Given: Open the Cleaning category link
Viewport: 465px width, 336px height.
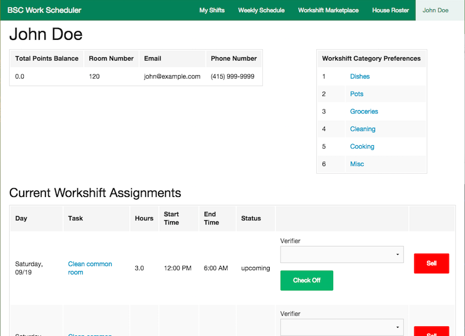Looking at the screenshot, I should [363, 129].
